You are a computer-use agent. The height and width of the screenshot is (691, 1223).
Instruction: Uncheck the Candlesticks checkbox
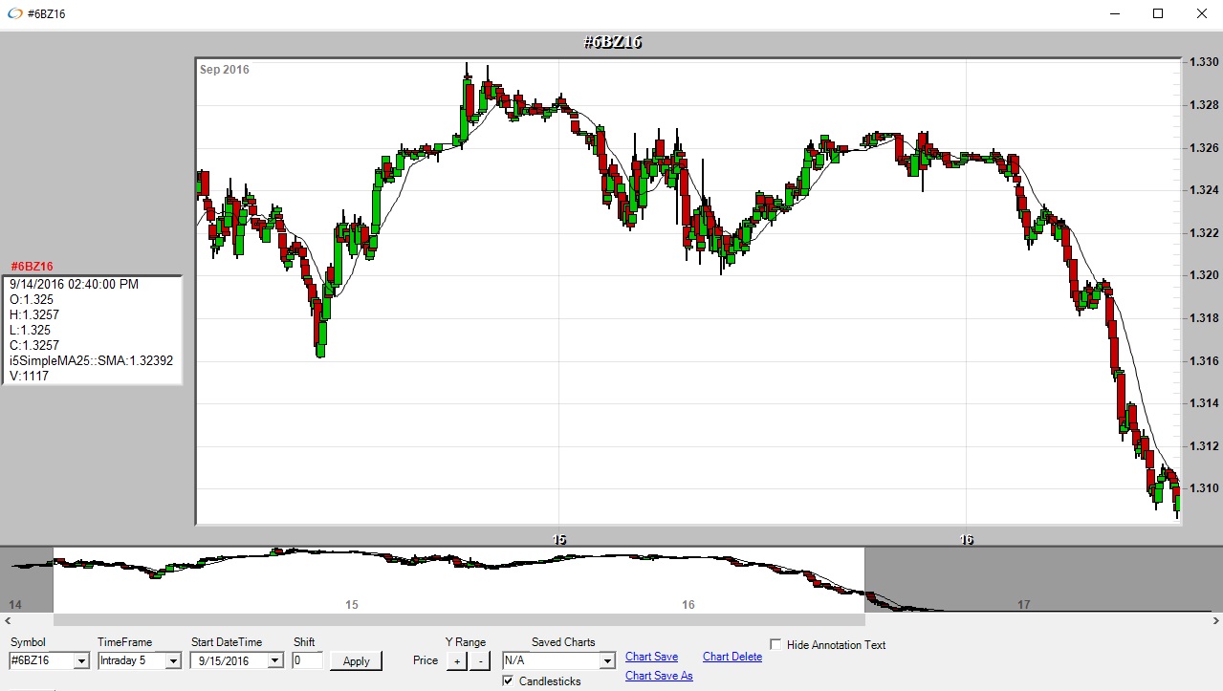pyautogui.click(x=508, y=681)
